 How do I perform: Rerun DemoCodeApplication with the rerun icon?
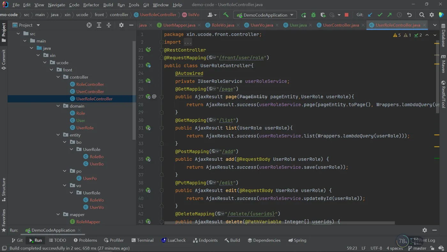click(x=304, y=15)
